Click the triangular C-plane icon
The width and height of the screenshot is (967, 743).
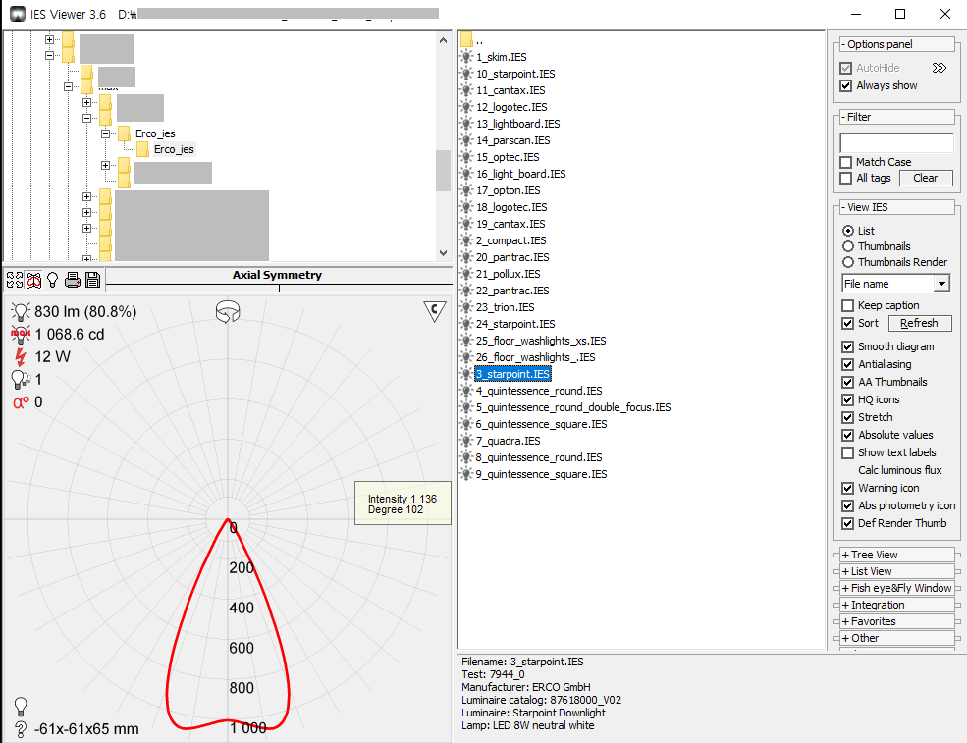(435, 311)
